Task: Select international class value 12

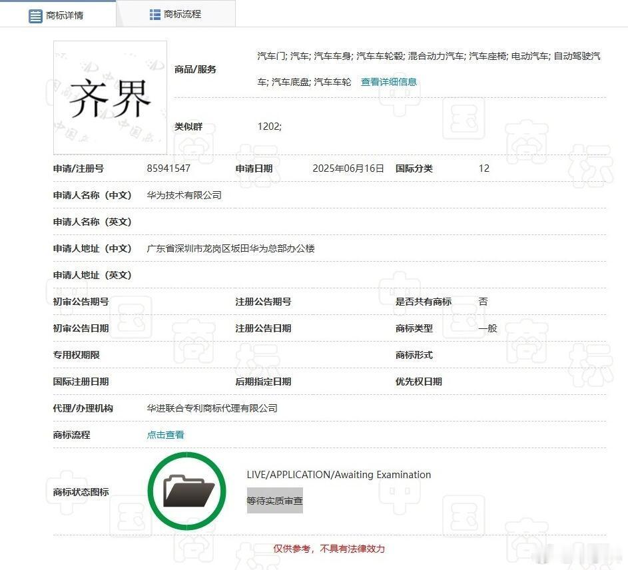Action: [483, 168]
